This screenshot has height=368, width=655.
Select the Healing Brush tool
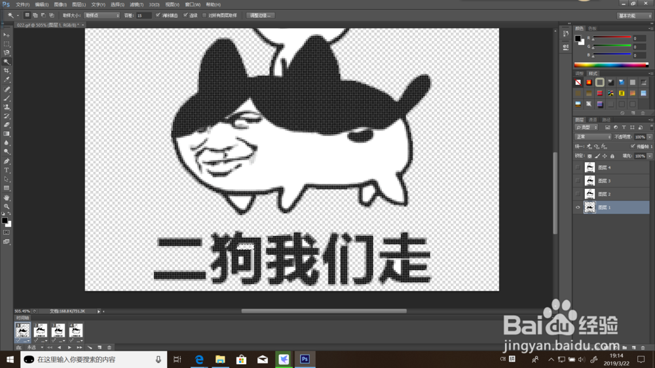point(7,89)
